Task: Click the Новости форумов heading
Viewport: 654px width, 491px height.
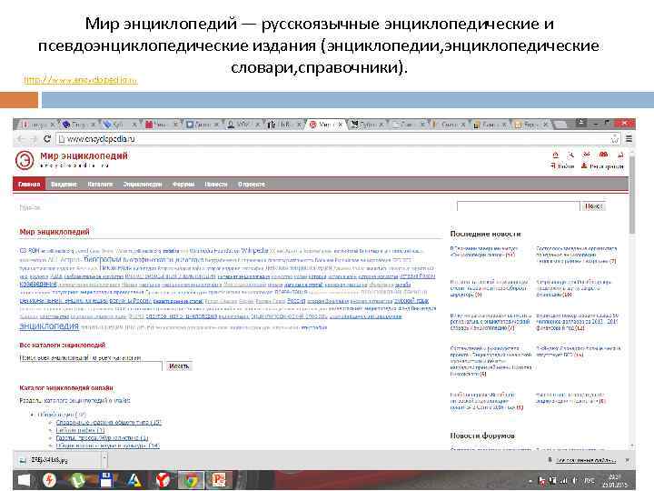Action: pos(482,436)
